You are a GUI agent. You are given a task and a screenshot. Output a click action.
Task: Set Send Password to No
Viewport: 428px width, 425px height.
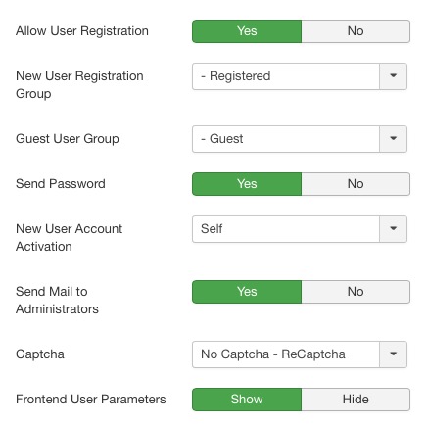click(356, 184)
